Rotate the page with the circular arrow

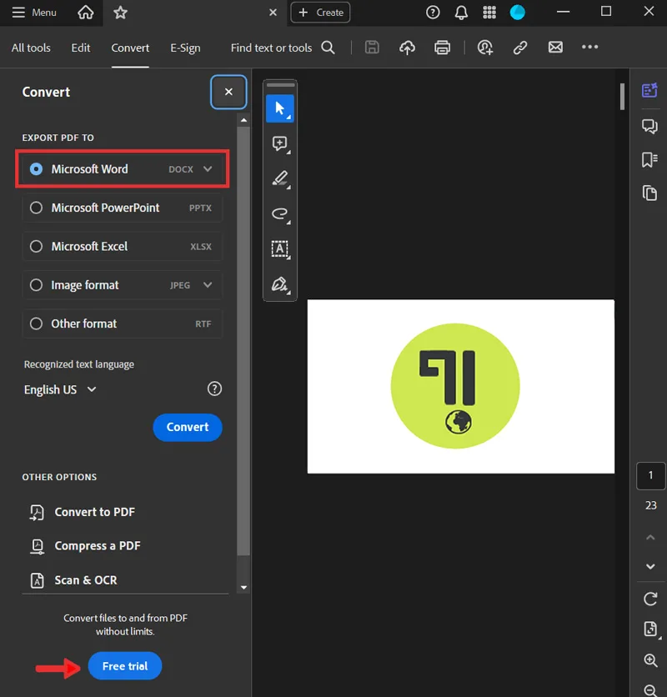(x=650, y=599)
